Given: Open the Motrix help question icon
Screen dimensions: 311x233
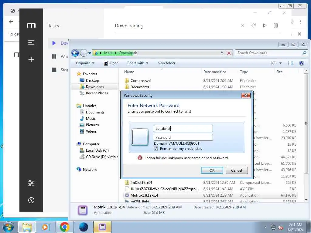Looking at the screenshot, I should click(31, 200).
